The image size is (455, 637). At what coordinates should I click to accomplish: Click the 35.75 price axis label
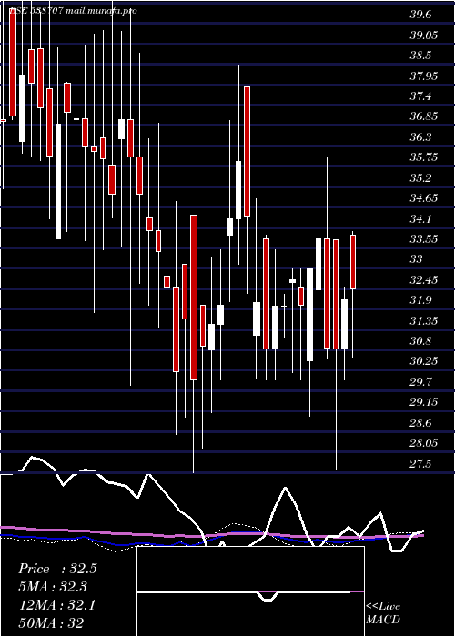click(424, 157)
